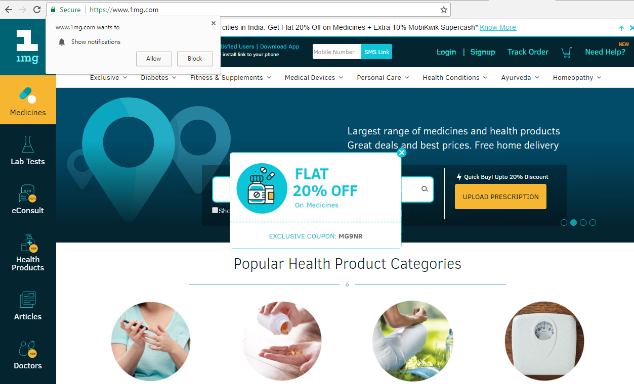Open the Lab Tests flask icon

pos(28,145)
